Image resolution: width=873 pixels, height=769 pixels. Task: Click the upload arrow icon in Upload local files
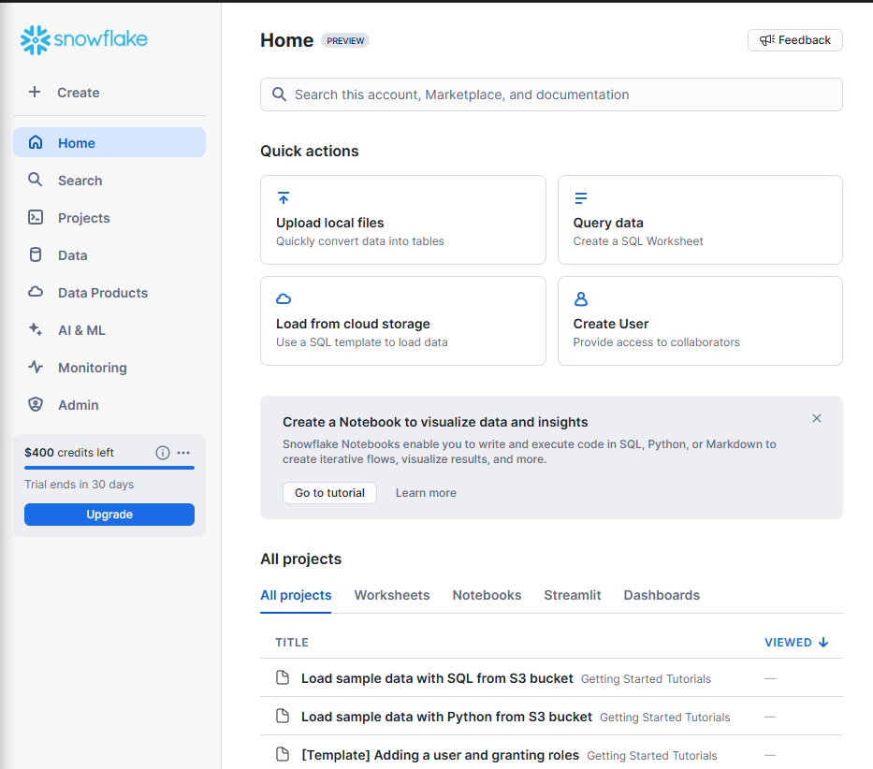coord(284,197)
